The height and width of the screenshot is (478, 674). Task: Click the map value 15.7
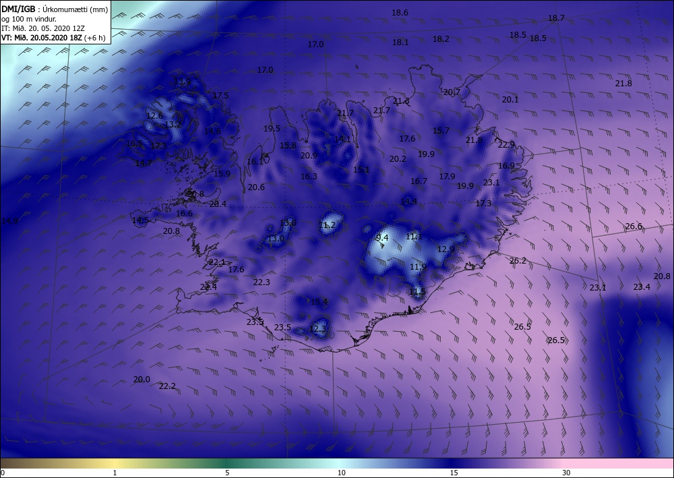(441, 131)
